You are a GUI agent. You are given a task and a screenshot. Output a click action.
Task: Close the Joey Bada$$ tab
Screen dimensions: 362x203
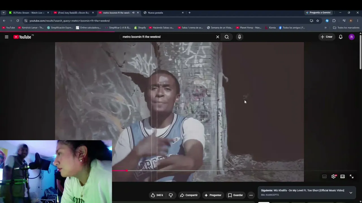[x=93, y=13]
